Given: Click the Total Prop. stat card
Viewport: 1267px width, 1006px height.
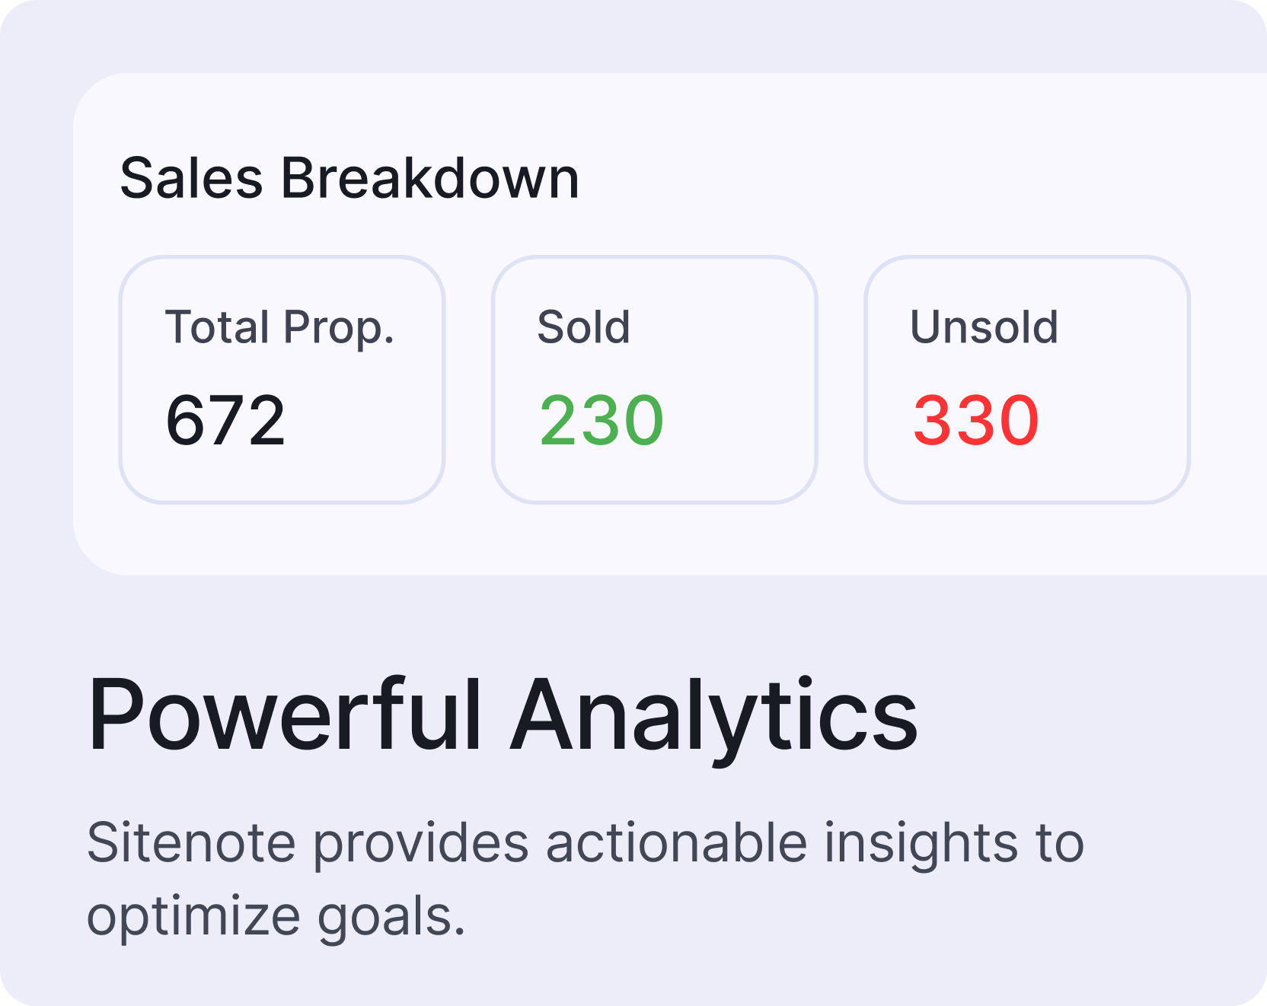Looking at the screenshot, I should click(282, 380).
